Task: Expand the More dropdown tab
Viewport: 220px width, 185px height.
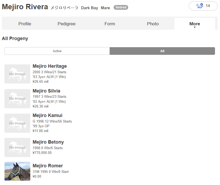Action: pyautogui.click(x=194, y=24)
